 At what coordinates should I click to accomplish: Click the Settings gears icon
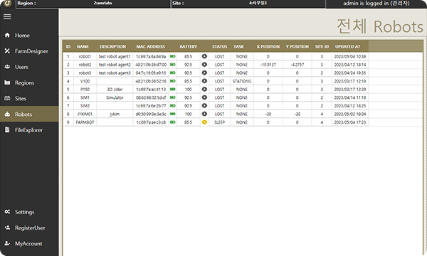point(7,212)
